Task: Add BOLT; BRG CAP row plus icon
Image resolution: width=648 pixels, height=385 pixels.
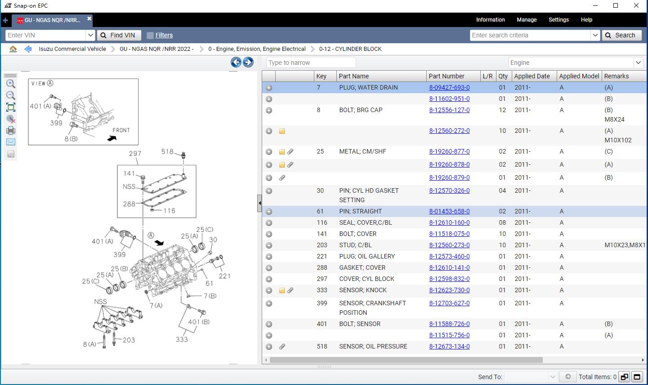Action: pos(269,110)
